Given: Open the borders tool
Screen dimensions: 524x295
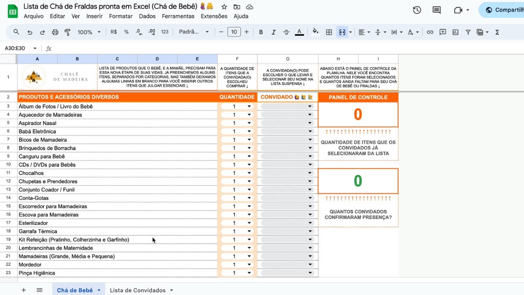Looking at the screenshot, I should pos(329,32).
